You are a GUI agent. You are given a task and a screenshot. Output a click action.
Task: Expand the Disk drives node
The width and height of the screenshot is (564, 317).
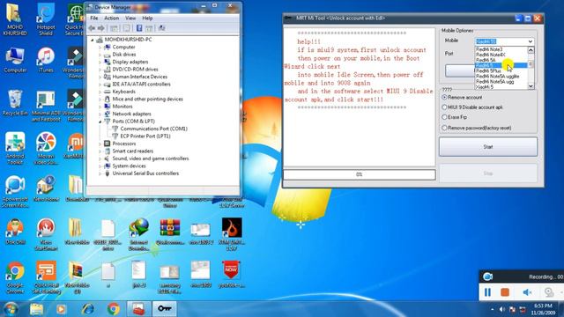100,55
